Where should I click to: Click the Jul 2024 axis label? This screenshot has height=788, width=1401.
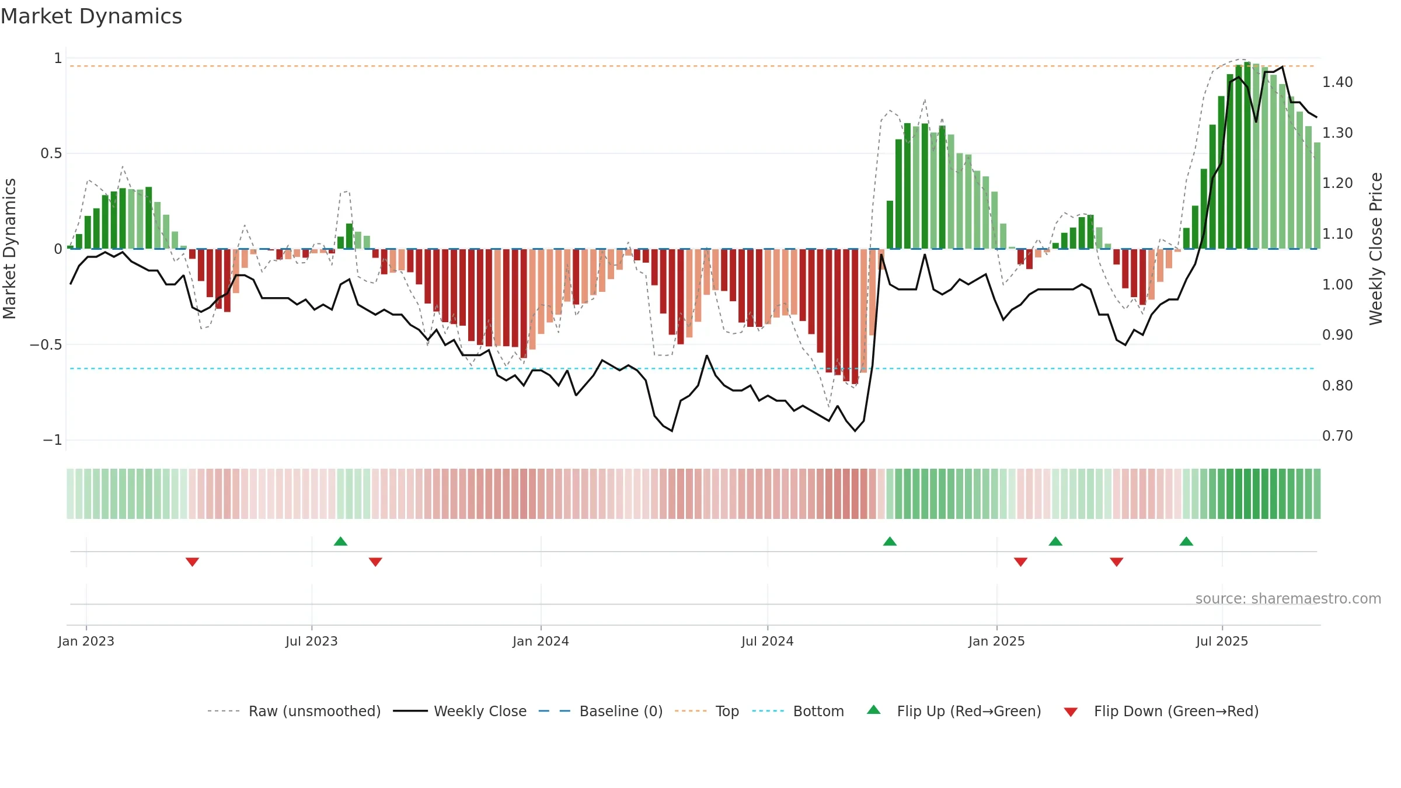pos(768,641)
